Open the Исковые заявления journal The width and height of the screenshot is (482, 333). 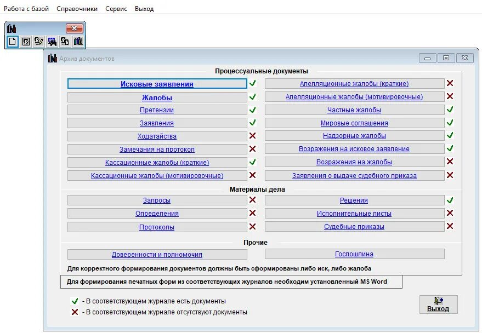point(157,84)
